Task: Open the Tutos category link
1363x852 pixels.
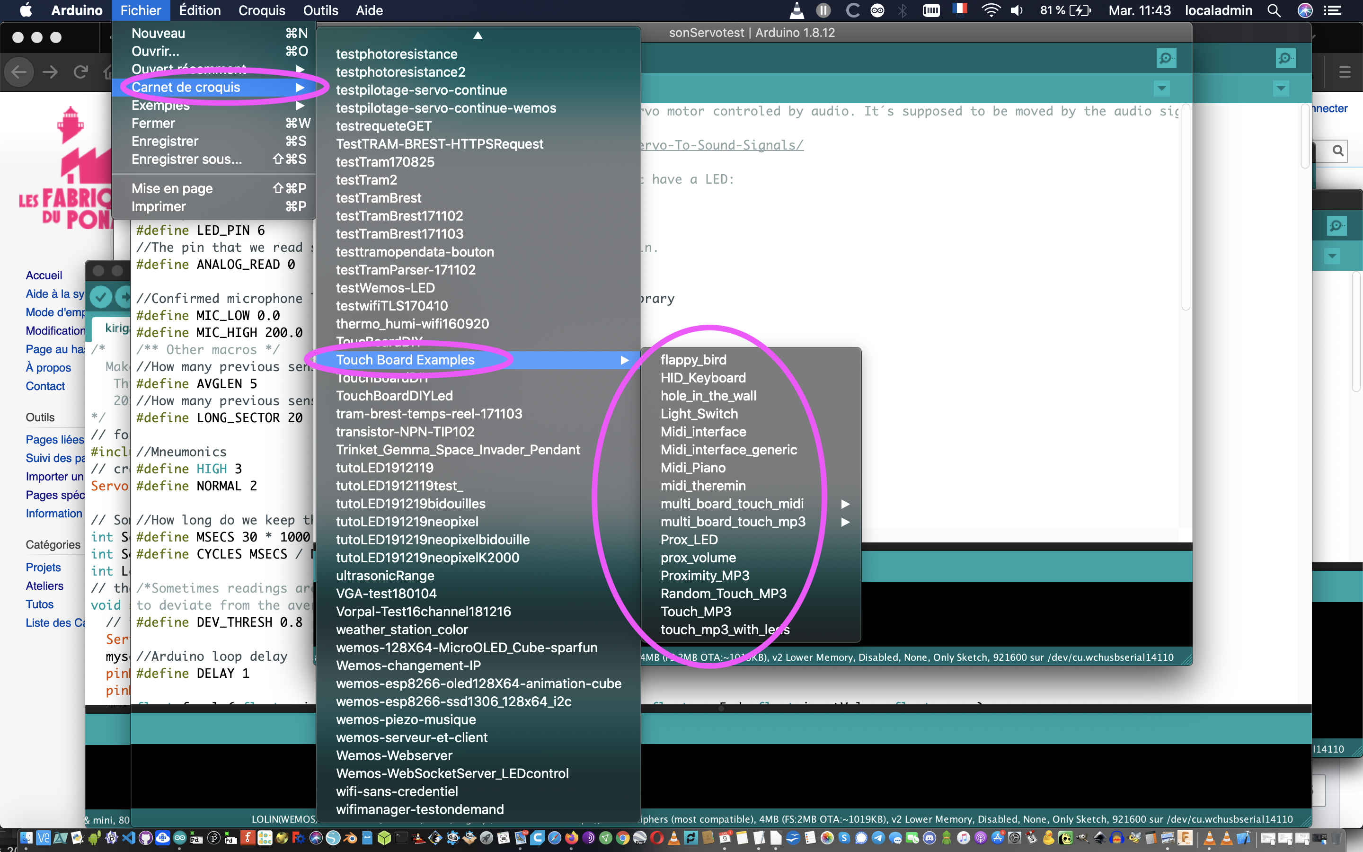Action: tap(39, 604)
